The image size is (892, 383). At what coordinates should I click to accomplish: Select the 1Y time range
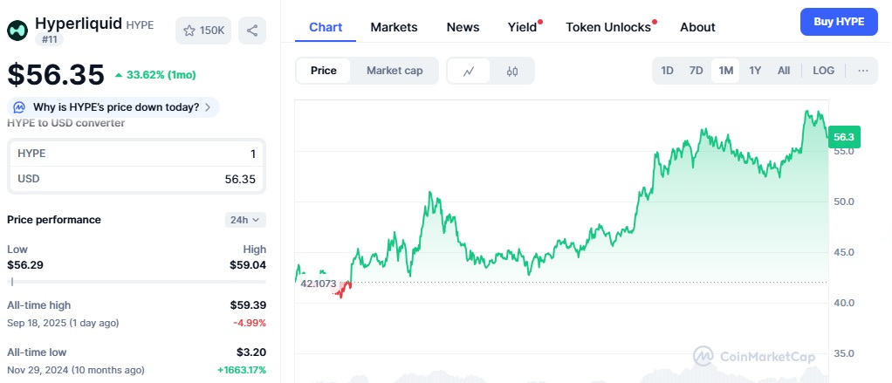(x=755, y=71)
